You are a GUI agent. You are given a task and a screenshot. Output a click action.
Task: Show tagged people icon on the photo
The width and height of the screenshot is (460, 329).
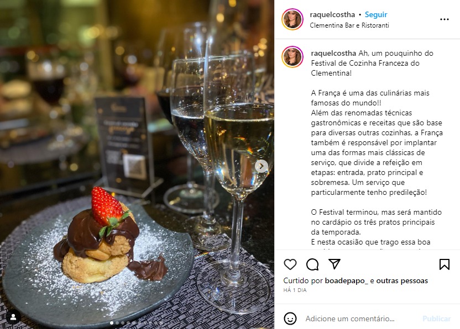click(13, 317)
